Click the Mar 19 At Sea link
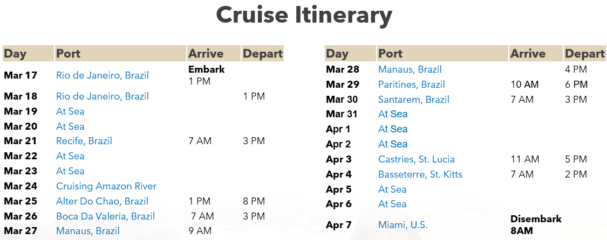 tap(70, 111)
